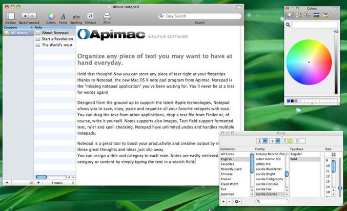Click the text color button in Fonts
Screen dimensions: 347x211
[x=288, y=141]
